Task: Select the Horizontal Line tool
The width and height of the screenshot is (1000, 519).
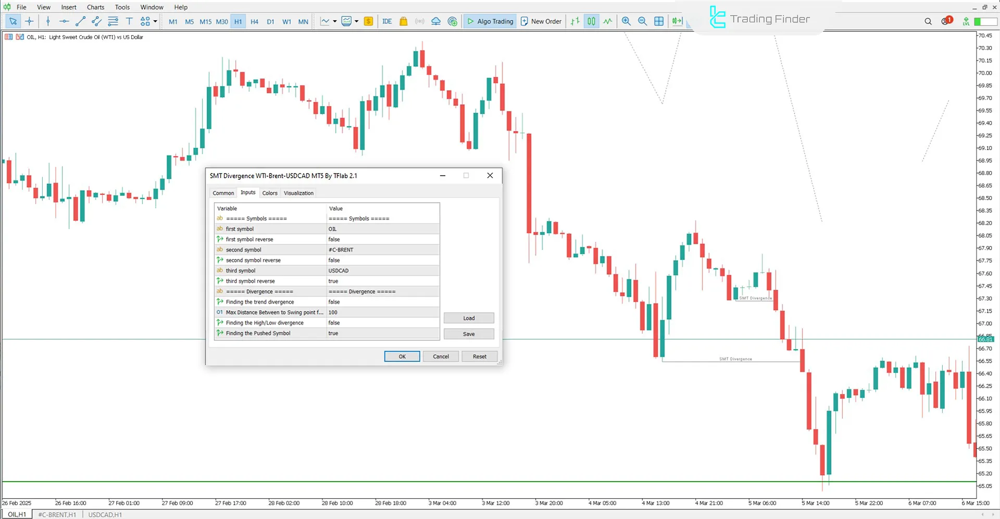Action: 64,21
